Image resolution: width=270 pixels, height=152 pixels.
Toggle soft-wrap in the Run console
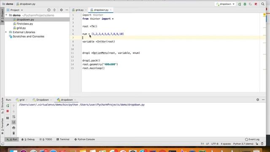tap(14, 117)
